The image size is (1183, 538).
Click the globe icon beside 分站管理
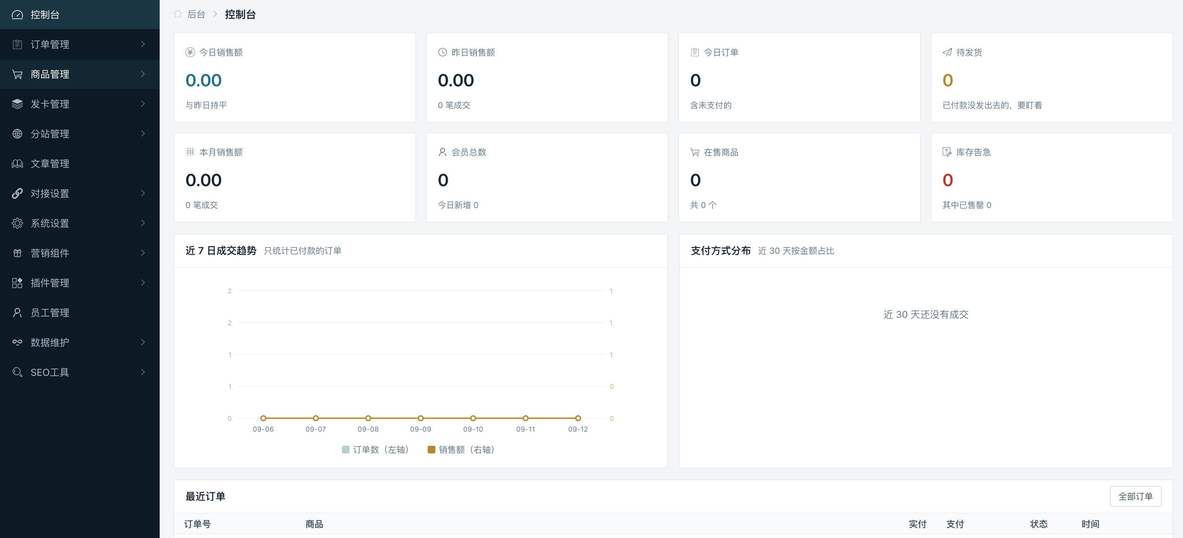point(17,134)
